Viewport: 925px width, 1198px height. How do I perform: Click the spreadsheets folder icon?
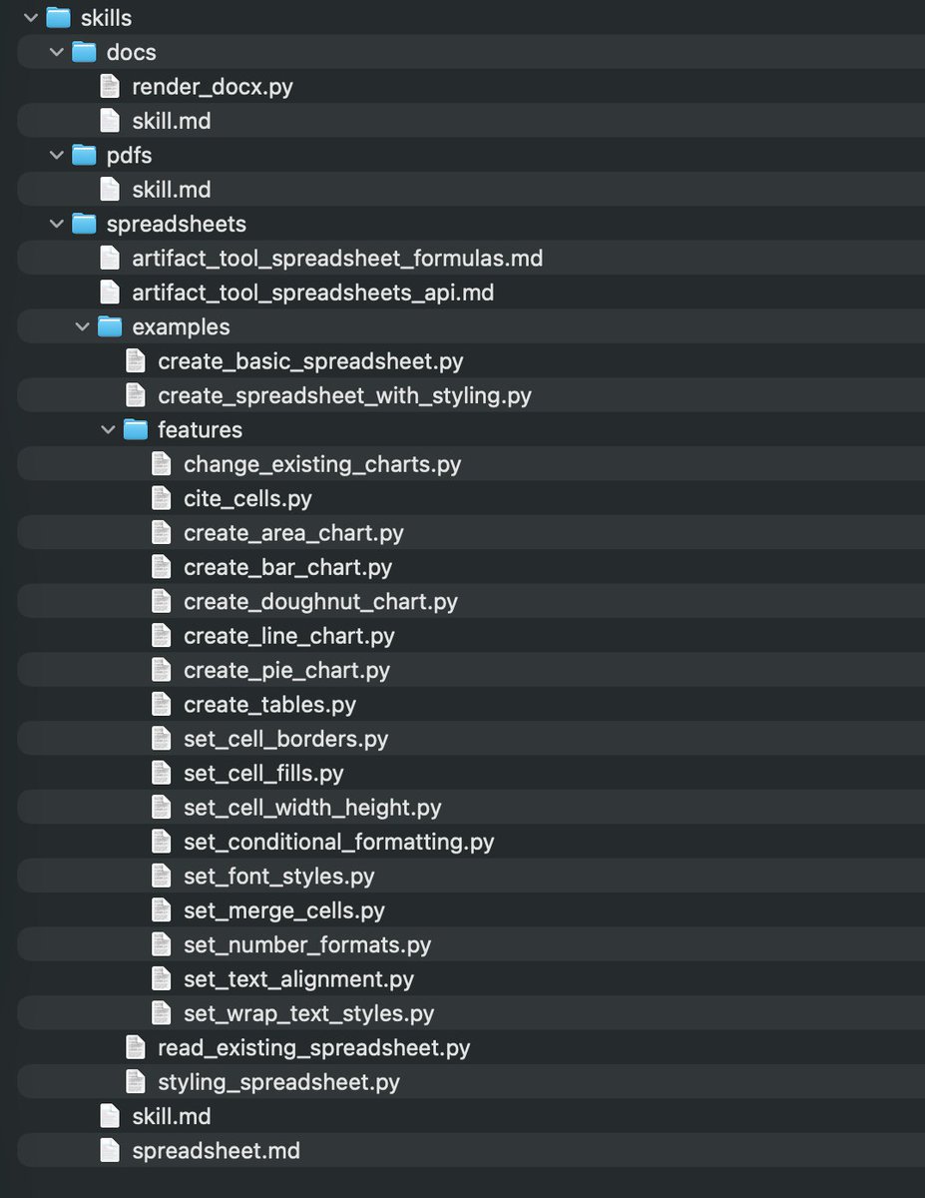point(84,224)
